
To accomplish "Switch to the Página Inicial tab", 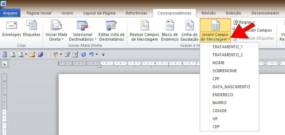I will (x=39, y=13).
